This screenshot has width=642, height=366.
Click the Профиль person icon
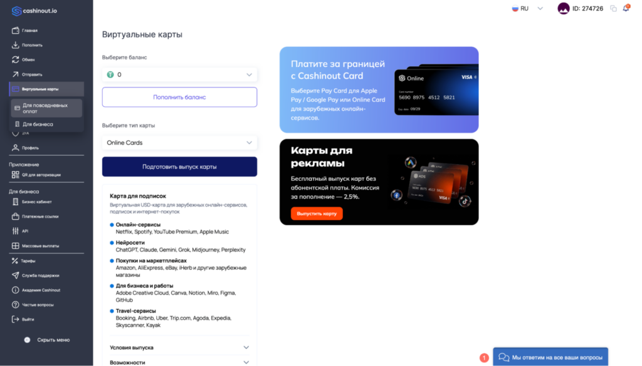(x=16, y=148)
